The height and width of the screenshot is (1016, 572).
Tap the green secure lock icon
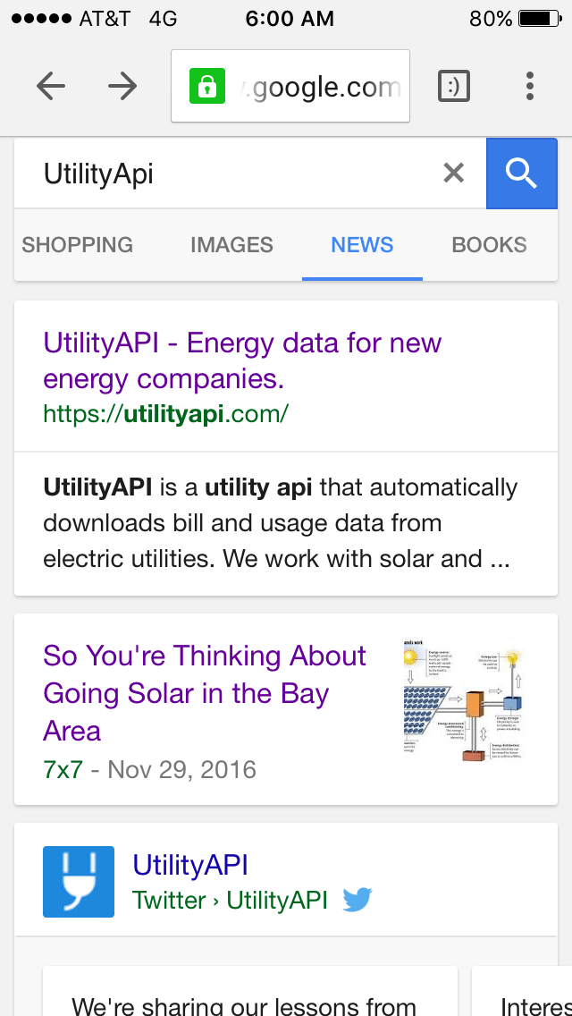click(x=206, y=87)
